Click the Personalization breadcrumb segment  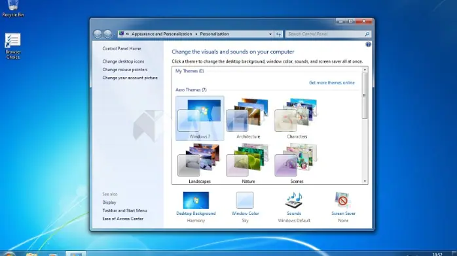(x=214, y=34)
